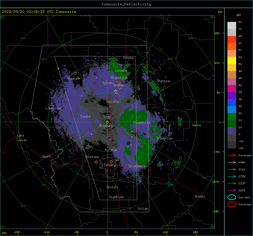The image size is (253, 236).
Task: Select the 0 dBZ purple color swatch
Action: 232,131
